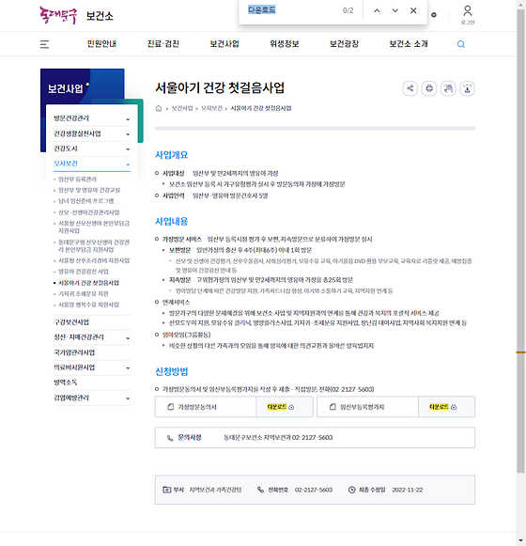Viewport: 526px width, 546px height.
Task: Click the file icon next to 임산부등록평가지
Action: click(x=333, y=407)
